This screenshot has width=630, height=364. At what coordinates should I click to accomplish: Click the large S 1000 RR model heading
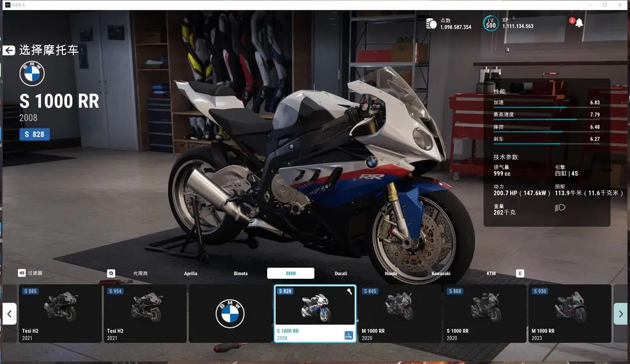click(x=59, y=101)
